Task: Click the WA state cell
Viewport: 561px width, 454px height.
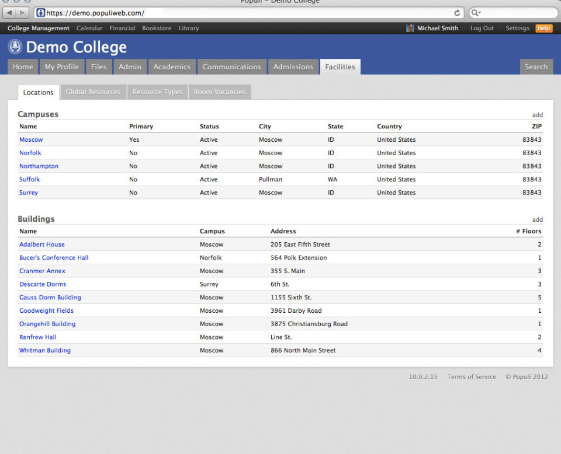Action: pyautogui.click(x=333, y=179)
